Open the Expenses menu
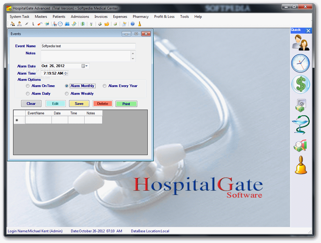 click(120, 17)
